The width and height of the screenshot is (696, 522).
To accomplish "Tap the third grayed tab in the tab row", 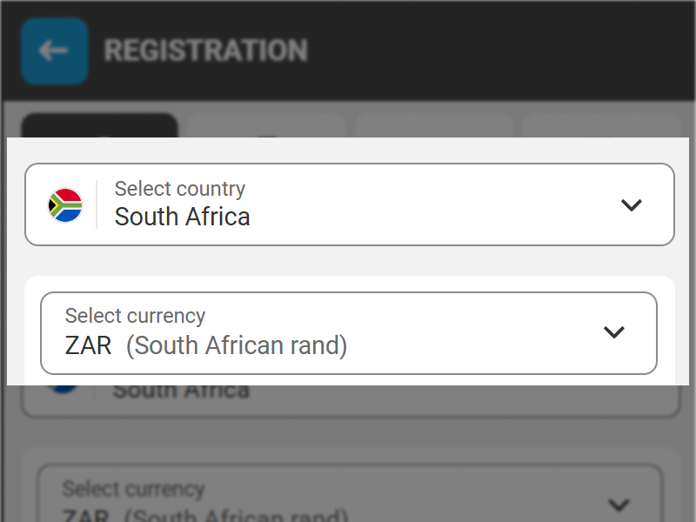I will coord(432,126).
